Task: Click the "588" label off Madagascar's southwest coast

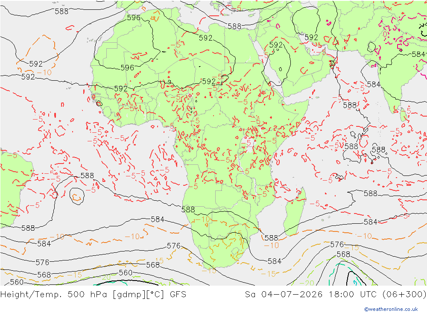Action: pyautogui.click(x=271, y=238)
